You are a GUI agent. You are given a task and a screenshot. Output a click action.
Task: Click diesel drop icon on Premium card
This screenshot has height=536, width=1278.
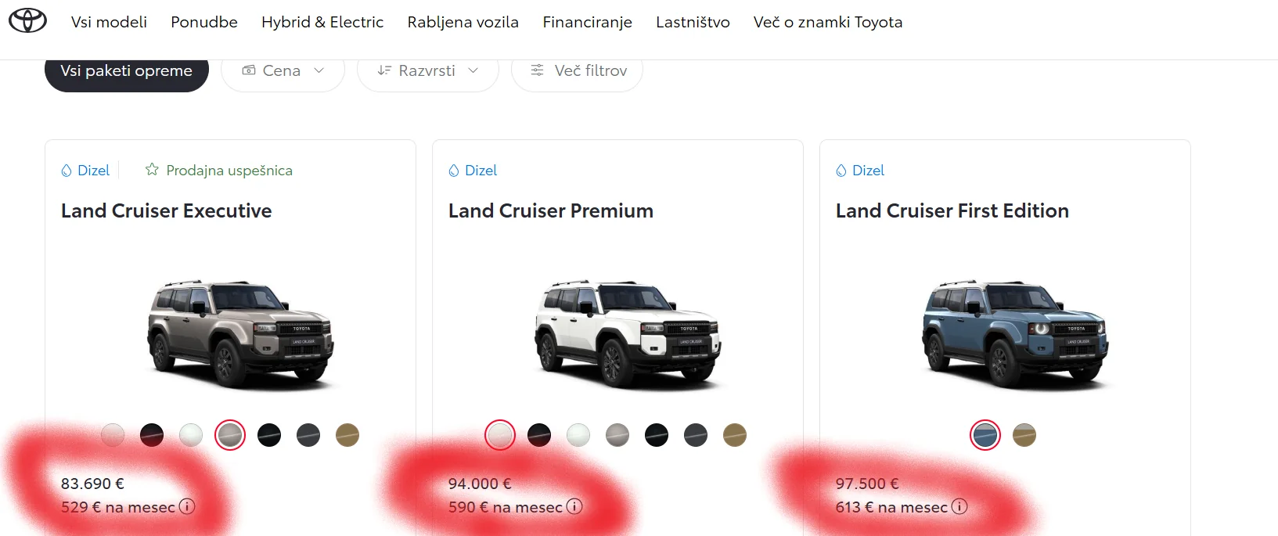tap(454, 171)
